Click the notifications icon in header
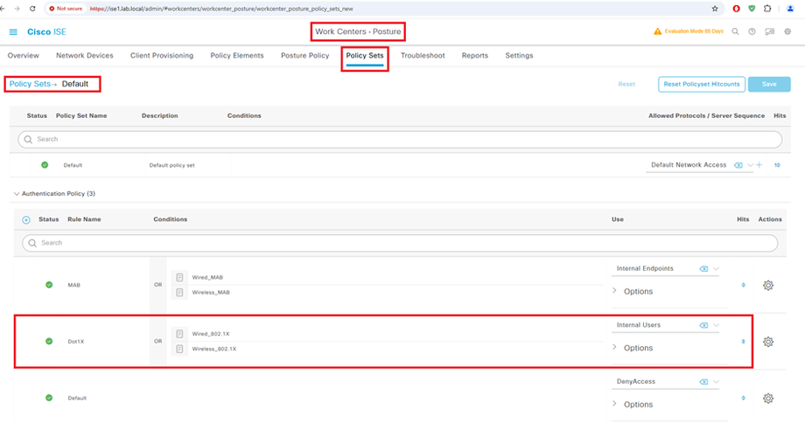 (x=770, y=31)
